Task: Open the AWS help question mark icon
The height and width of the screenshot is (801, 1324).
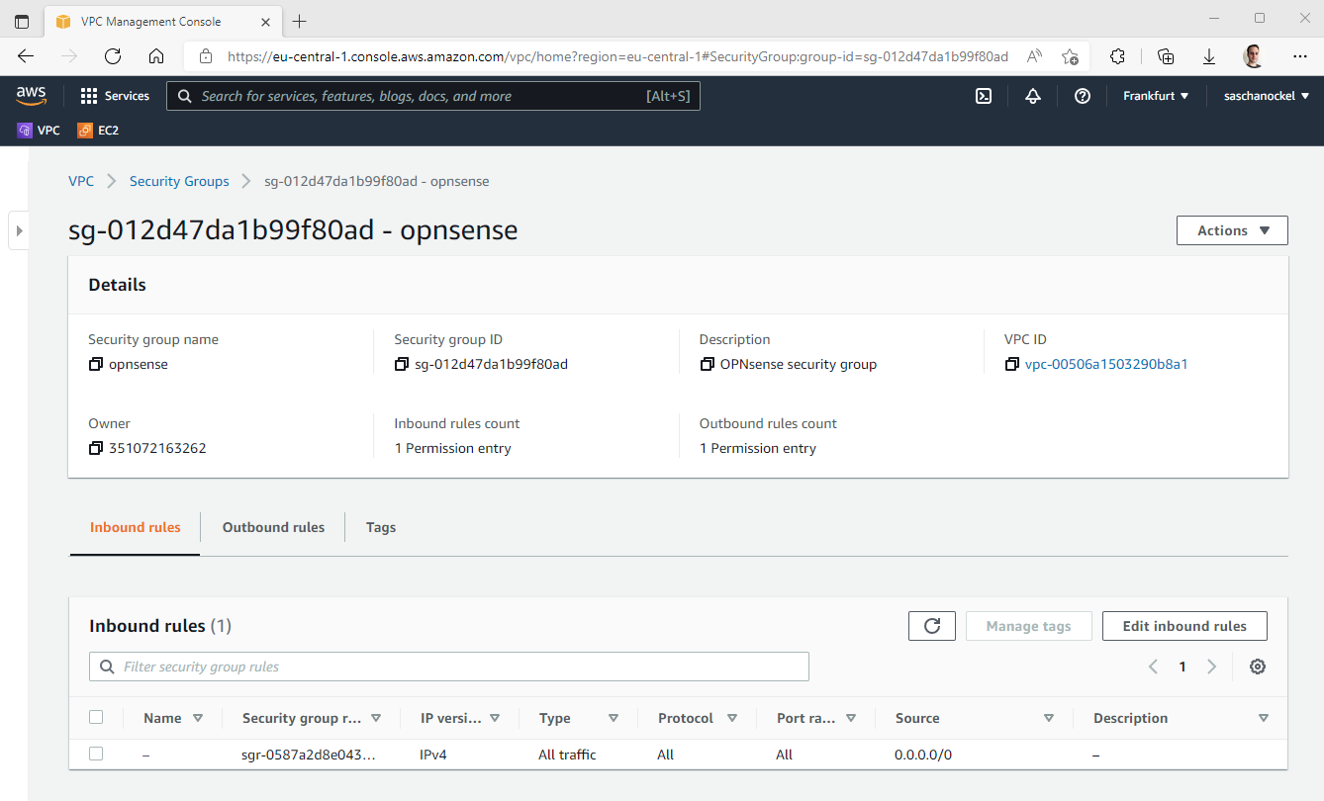Action: (x=1083, y=96)
